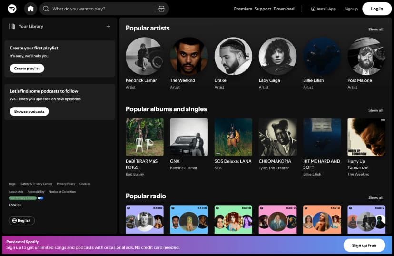
Task: Show all Popular albums and singles
Action: pyautogui.click(x=375, y=110)
